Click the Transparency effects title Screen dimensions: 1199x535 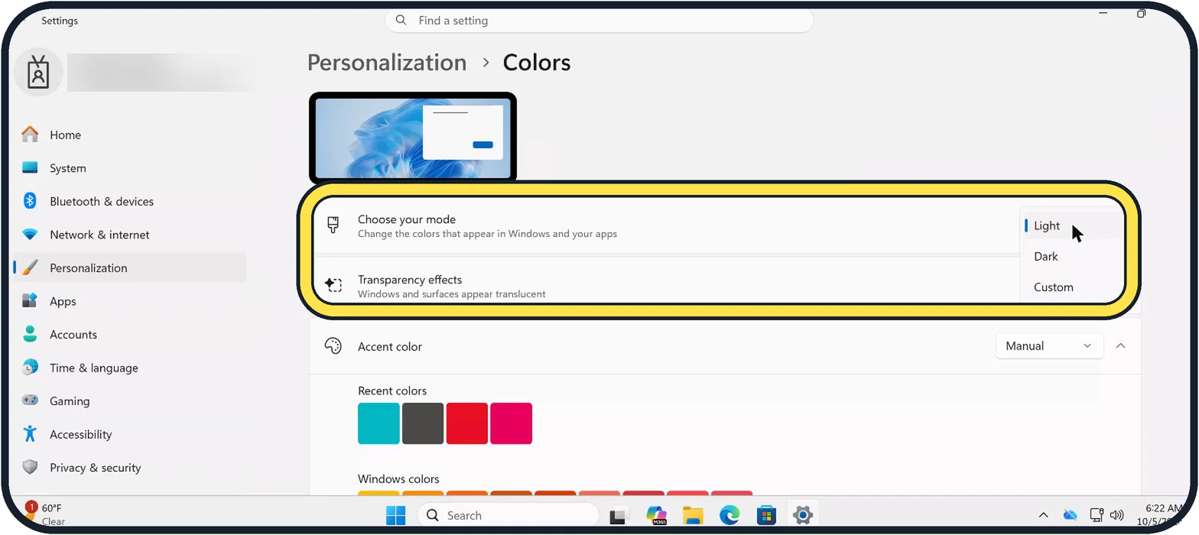(x=410, y=280)
